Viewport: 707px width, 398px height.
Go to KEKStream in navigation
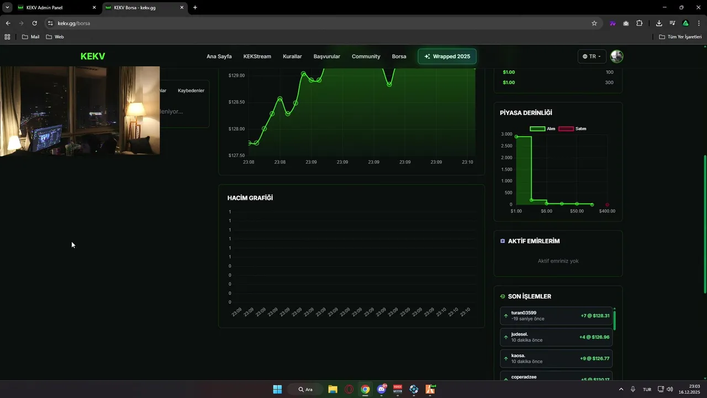257,56
